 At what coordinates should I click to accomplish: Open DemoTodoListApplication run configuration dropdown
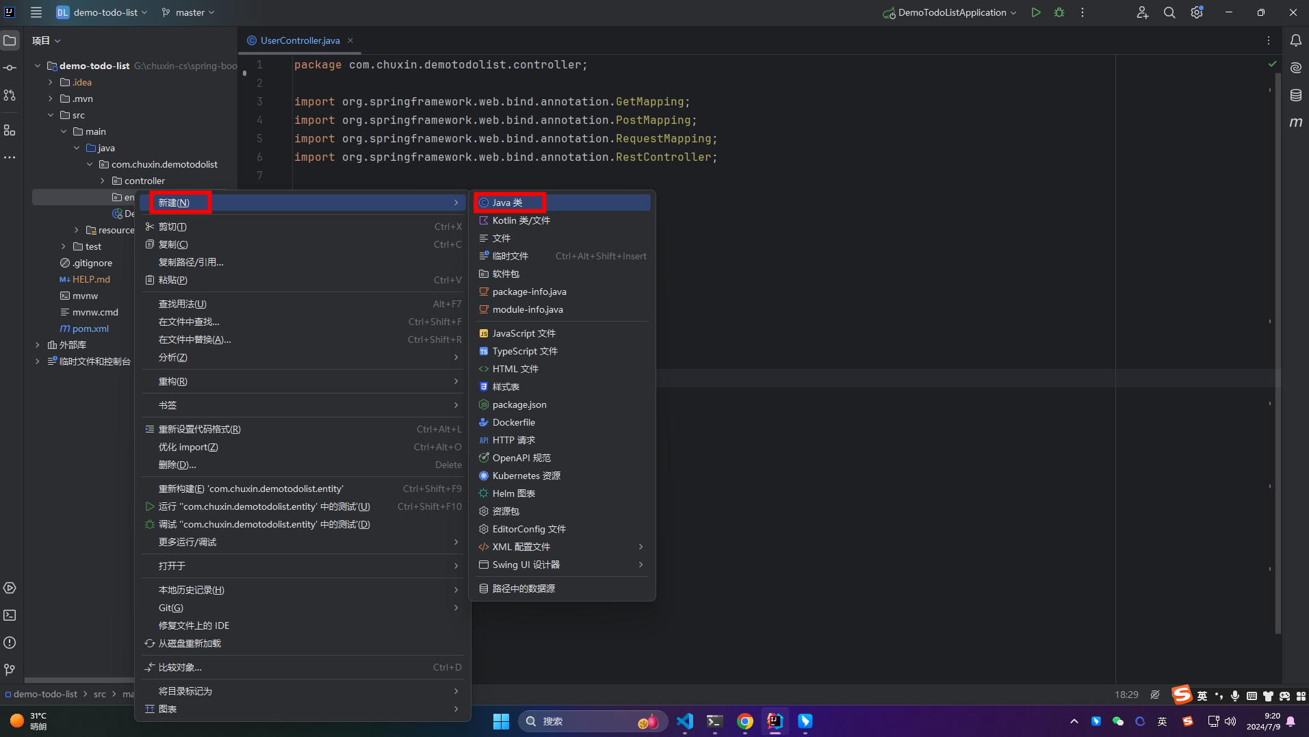point(950,12)
